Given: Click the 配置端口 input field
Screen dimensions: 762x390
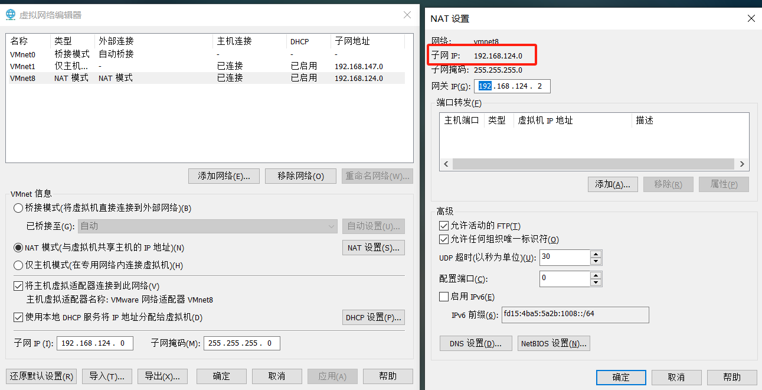Looking at the screenshot, I should tap(564, 279).
